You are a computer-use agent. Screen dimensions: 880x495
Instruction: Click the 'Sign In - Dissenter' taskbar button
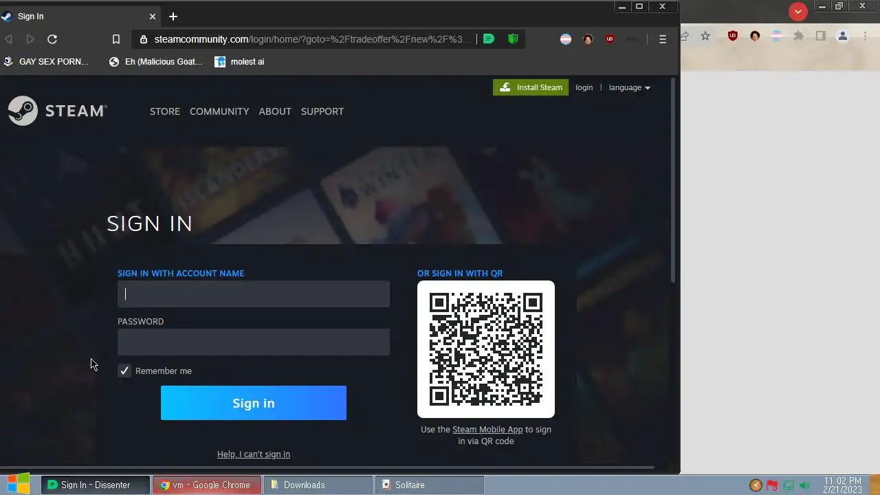95,485
